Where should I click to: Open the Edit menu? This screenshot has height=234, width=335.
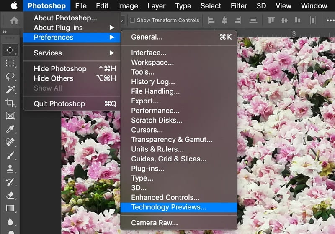point(102,6)
